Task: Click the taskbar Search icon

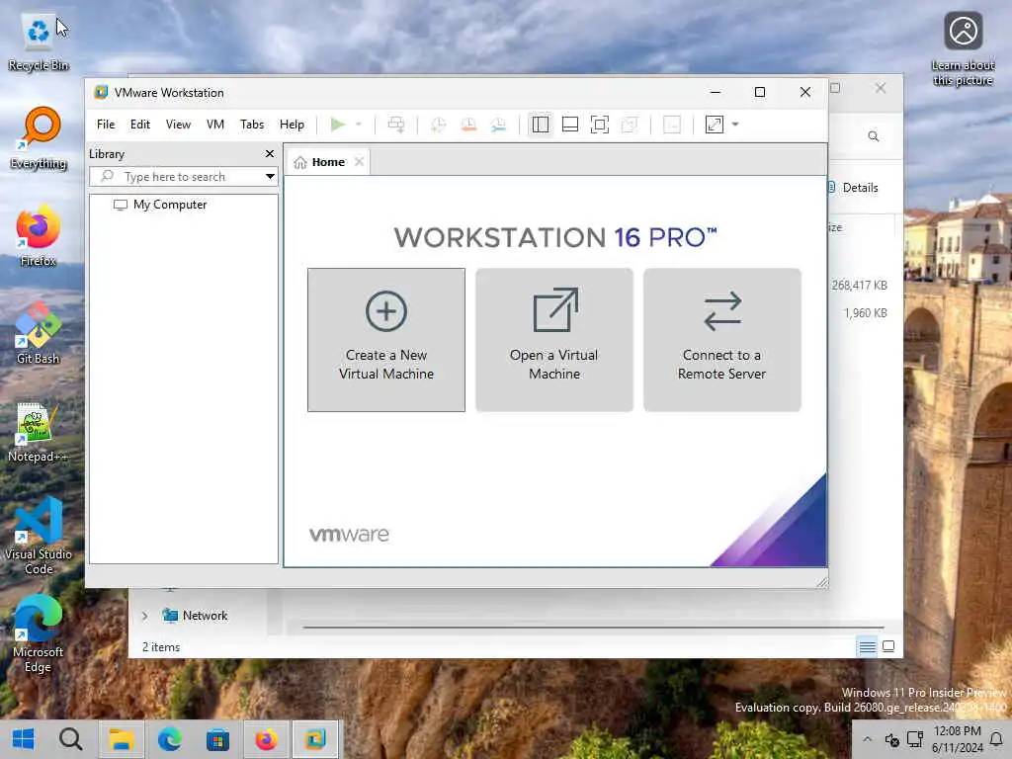Action: [70, 739]
